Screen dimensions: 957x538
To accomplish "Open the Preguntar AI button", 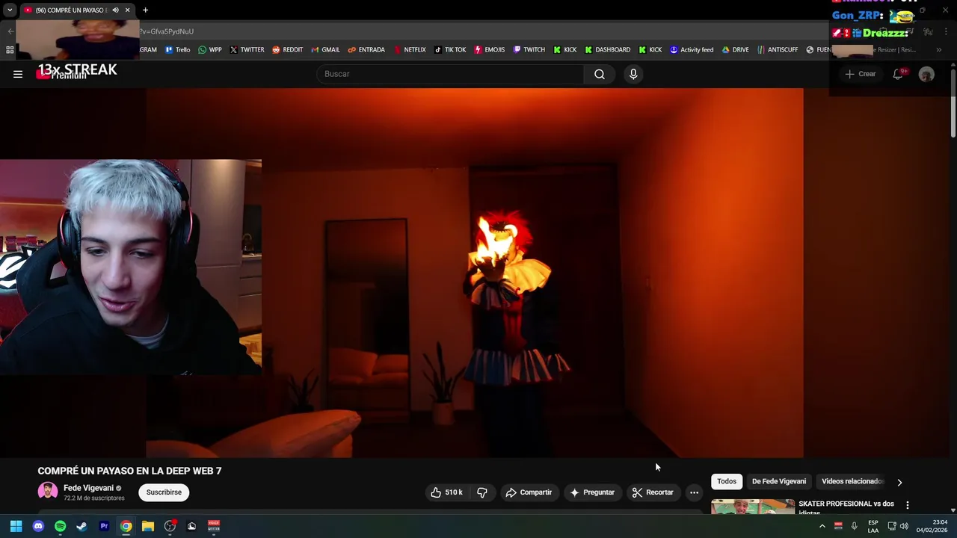I will tap(592, 492).
